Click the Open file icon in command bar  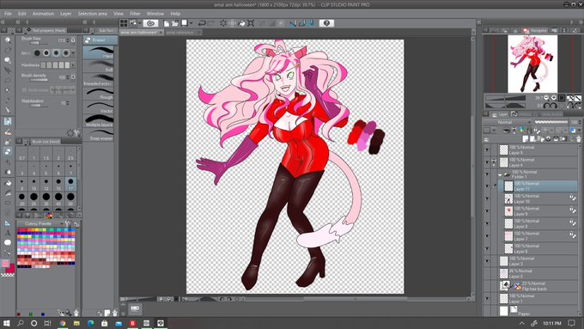coord(174,23)
